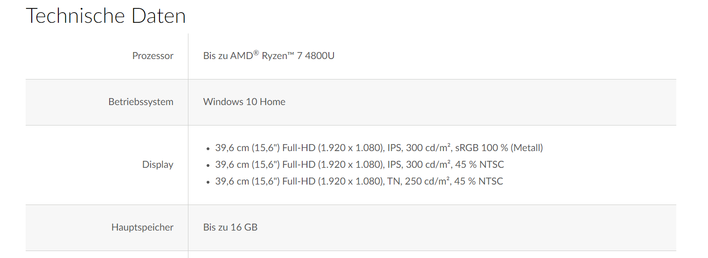Click the "TN" panel type text
The height and width of the screenshot is (258, 708).
pyautogui.click(x=393, y=181)
